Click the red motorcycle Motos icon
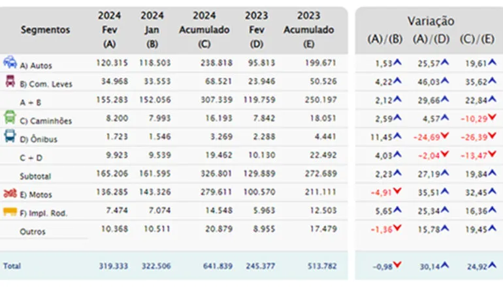Image resolution: width=503 pixels, height=287 pixels. click(10, 193)
